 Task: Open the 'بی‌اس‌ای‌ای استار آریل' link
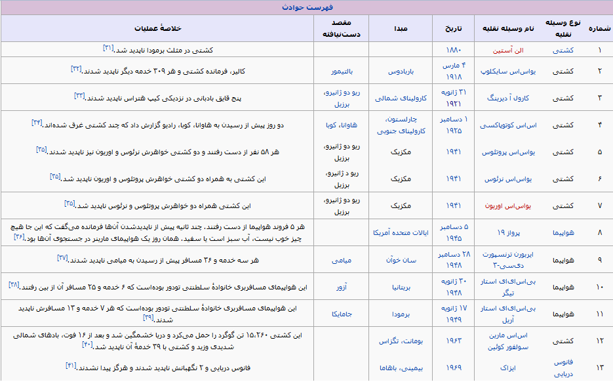pos(508,314)
